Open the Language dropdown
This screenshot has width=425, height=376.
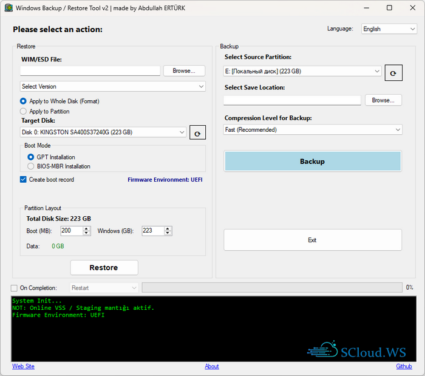389,29
